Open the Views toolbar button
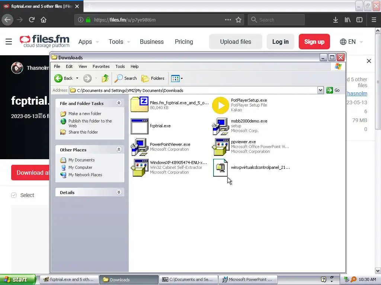 (x=175, y=78)
